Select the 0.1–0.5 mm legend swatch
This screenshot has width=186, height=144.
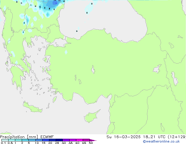5,140
